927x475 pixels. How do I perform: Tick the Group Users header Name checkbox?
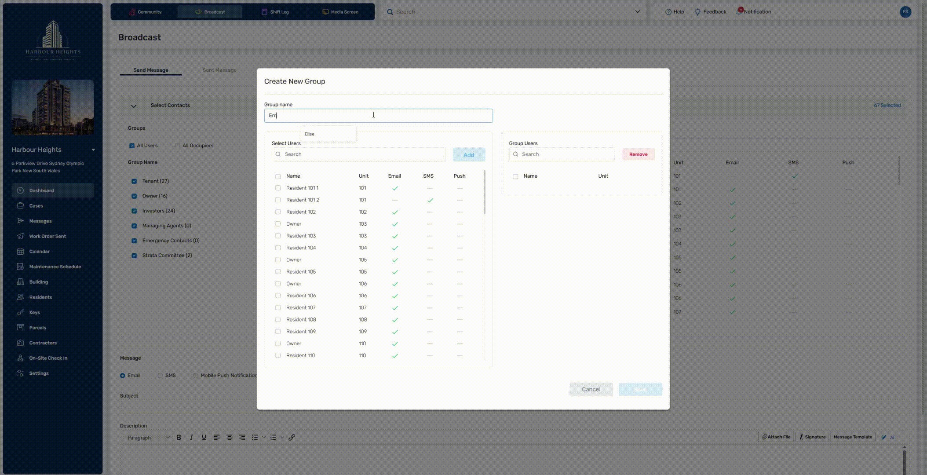tap(515, 176)
